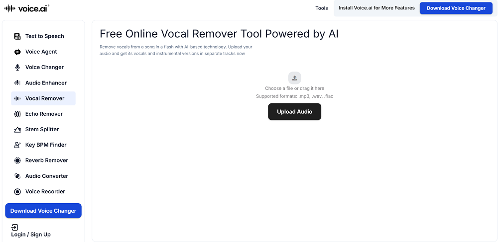Select the Vocal Remover sidebar entry
Screen dimensions: 498x242
tap(43, 98)
